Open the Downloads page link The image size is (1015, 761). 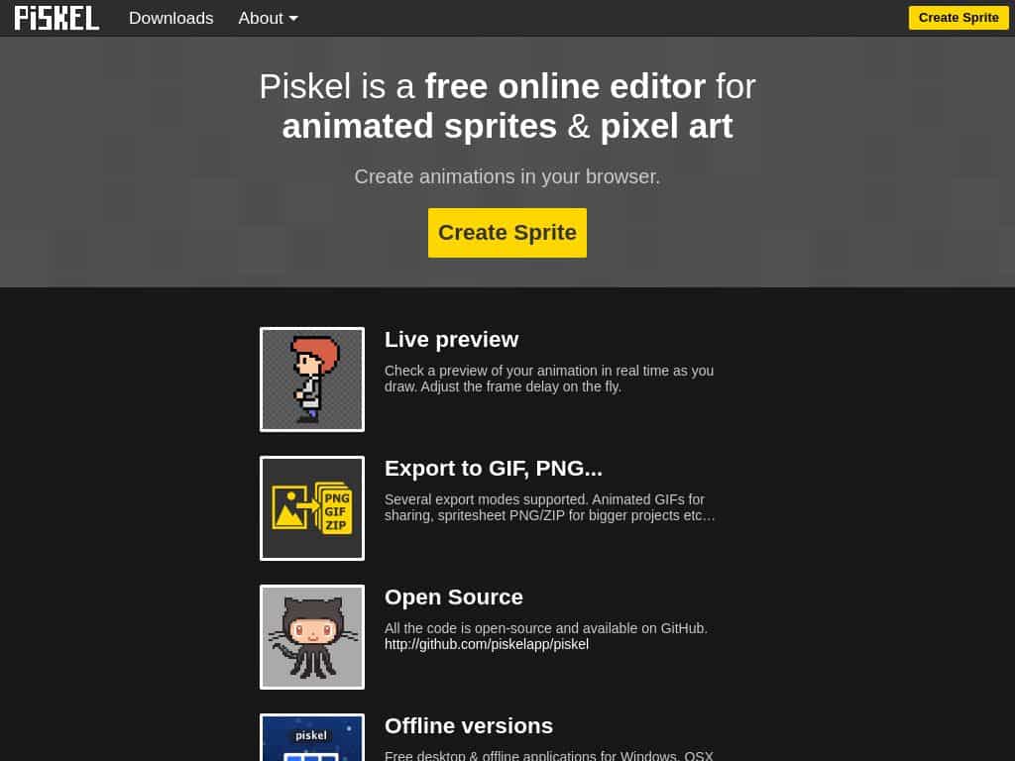(170, 18)
